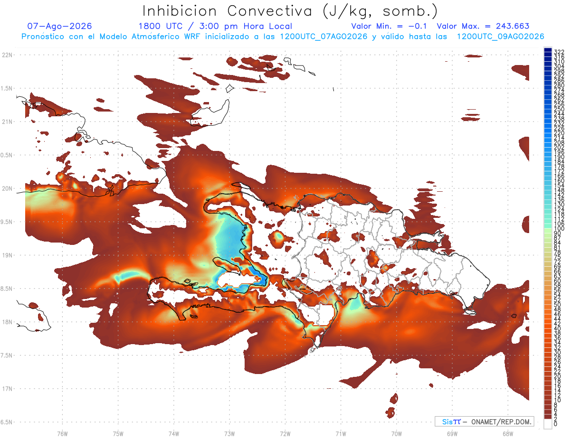
Task: Click the '8.5N' latitude label
Action: tap(7, 289)
